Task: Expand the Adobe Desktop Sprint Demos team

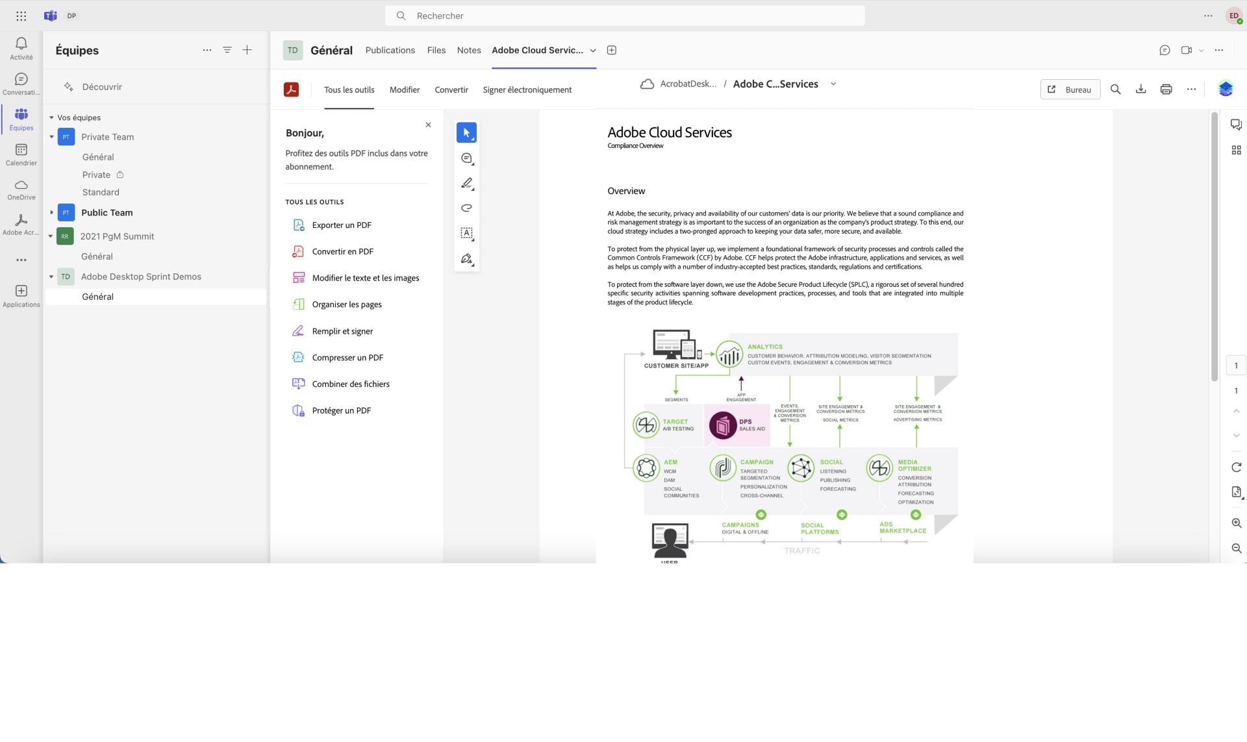Action: click(51, 276)
